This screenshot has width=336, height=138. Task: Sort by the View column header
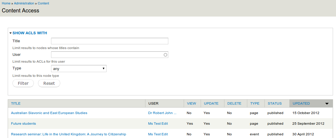pyautogui.click(x=191, y=103)
